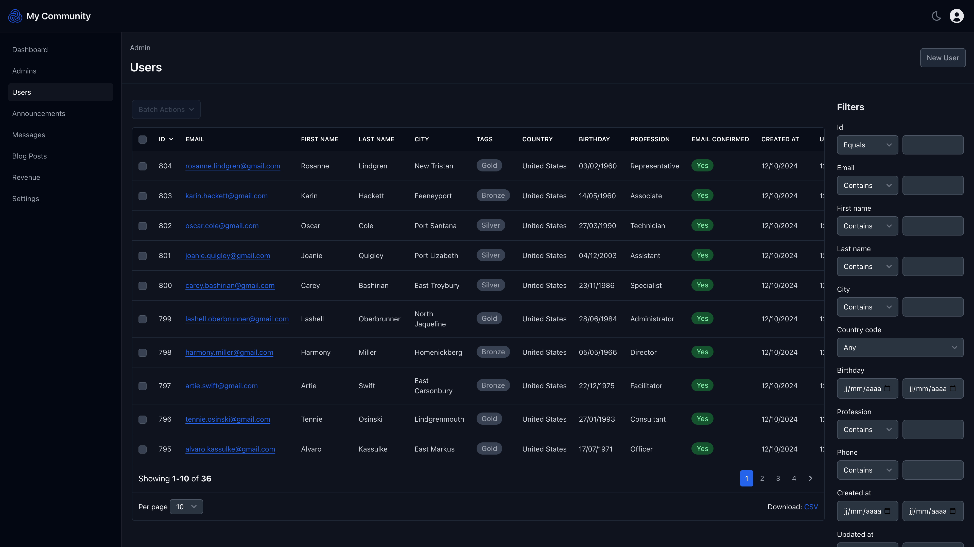The width and height of the screenshot is (974, 547).
Task: Click the user profile avatar icon
Action: point(956,16)
